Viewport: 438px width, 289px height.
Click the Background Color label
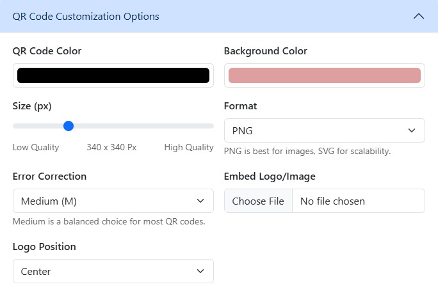[265, 51]
